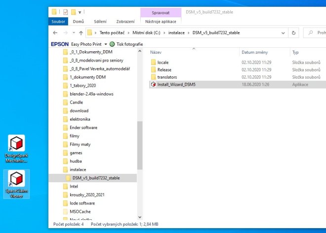This screenshot has height=233, width=326.
Task: Select the blender-2.49a-windows folder in tree
Action: (91, 94)
